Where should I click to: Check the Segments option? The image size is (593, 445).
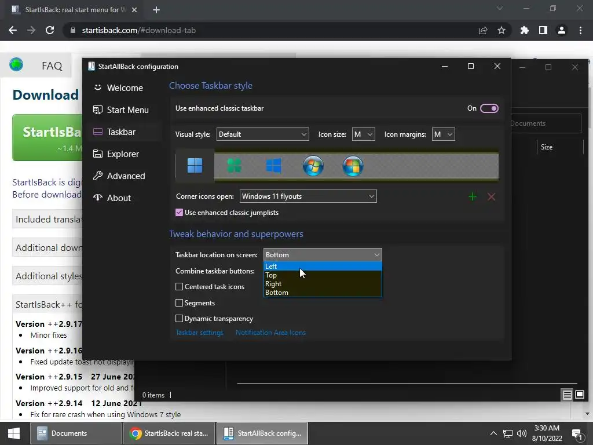point(180,302)
